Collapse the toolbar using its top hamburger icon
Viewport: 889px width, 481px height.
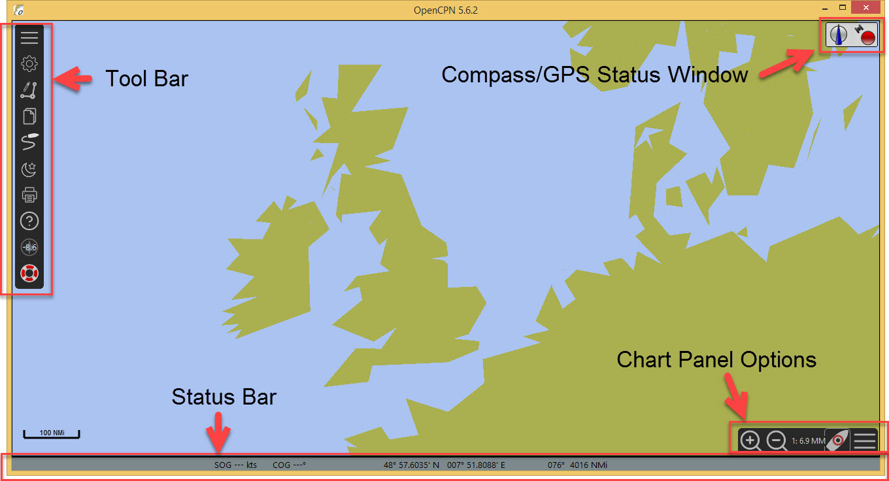tap(29, 37)
